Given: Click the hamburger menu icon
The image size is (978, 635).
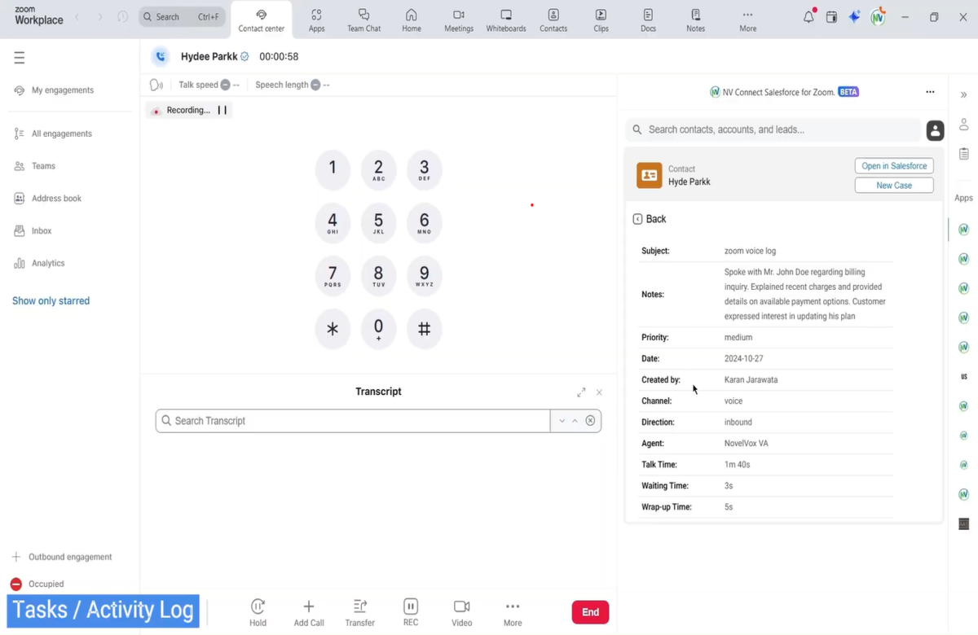Looking at the screenshot, I should point(20,58).
